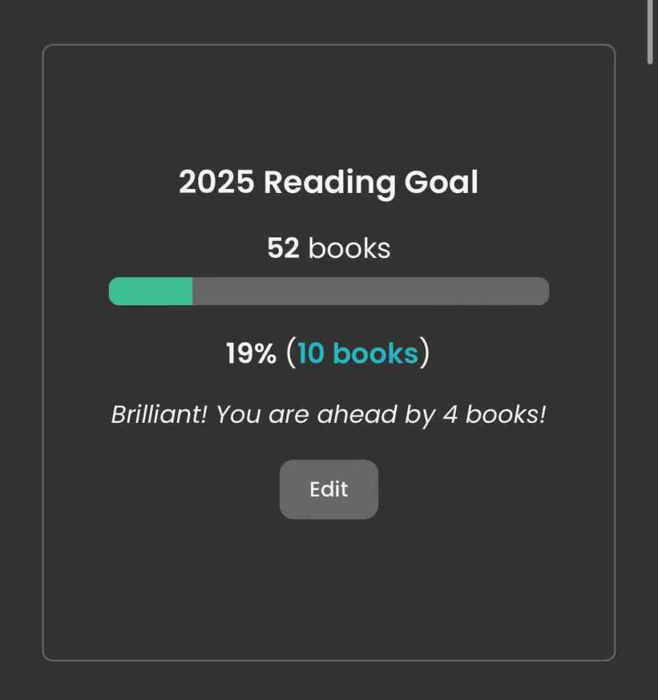The image size is (658, 700).
Task: Click the closing parenthesis after '10 books'
Action: 425,354
